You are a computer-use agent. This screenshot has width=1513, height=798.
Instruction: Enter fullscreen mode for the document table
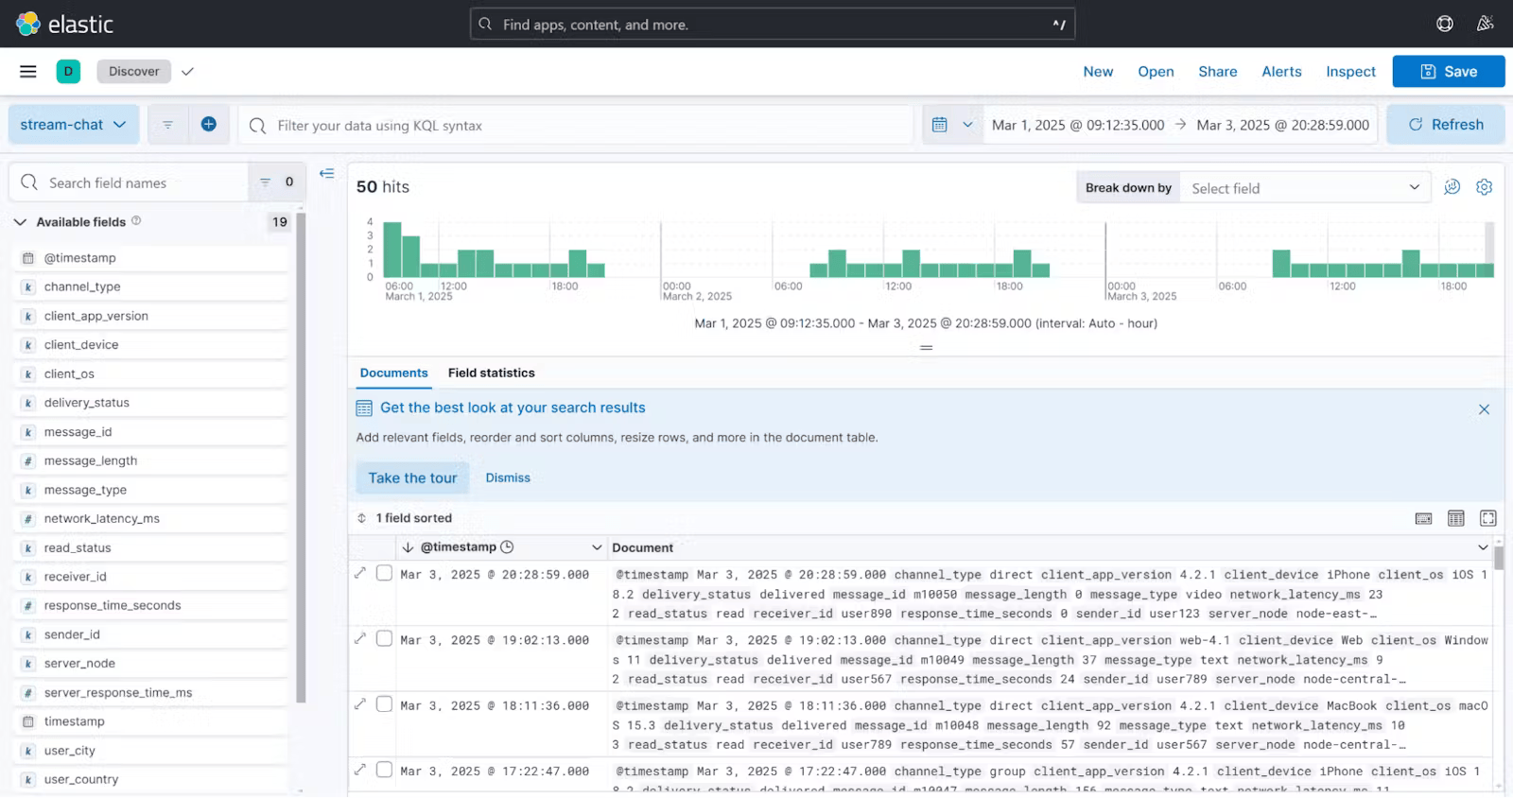pyautogui.click(x=1487, y=518)
